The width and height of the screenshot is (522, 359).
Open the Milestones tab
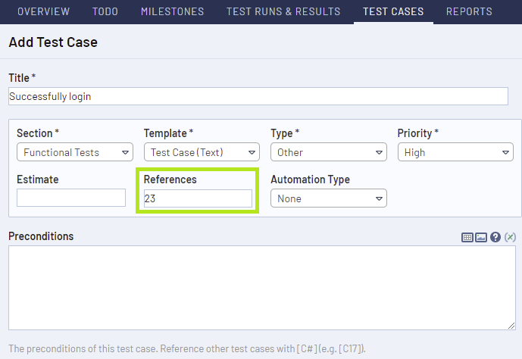[172, 11]
